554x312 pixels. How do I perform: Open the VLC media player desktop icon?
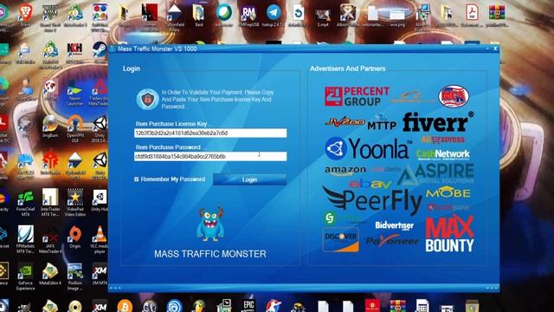point(100,239)
